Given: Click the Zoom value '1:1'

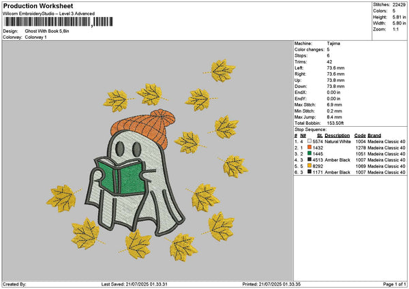Looking at the screenshot, I should (395, 29).
